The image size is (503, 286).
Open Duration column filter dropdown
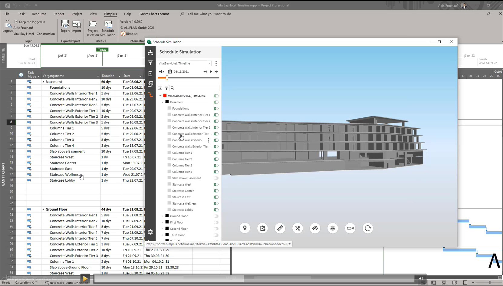[x=119, y=76]
